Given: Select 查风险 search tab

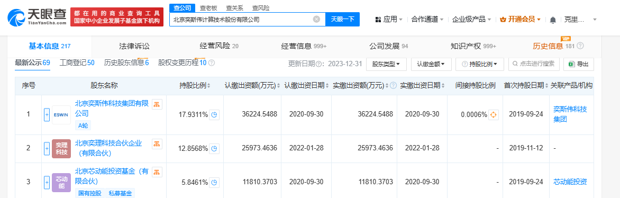Looking at the screenshot, I should click(261, 7).
